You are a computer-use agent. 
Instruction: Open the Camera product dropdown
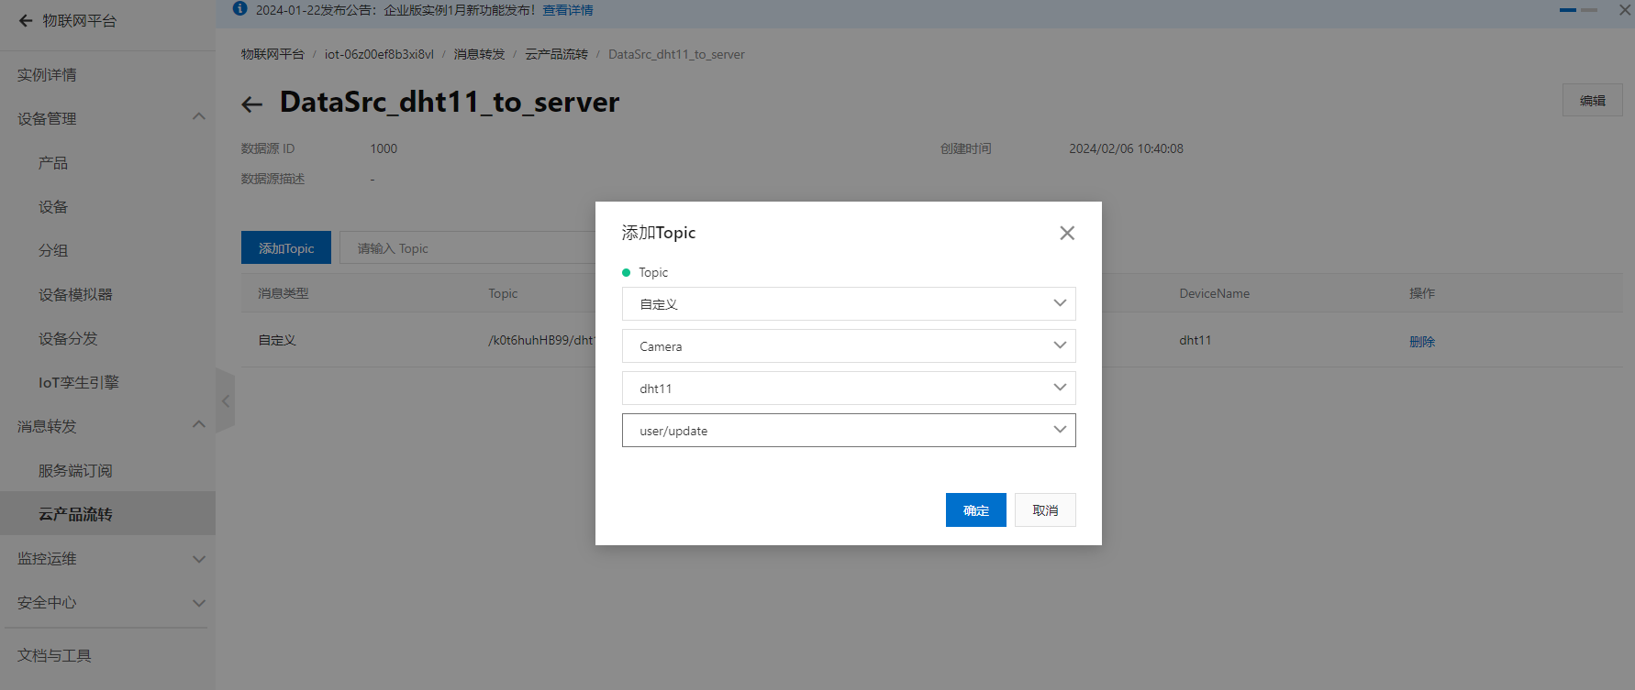(x=849, y=346)
